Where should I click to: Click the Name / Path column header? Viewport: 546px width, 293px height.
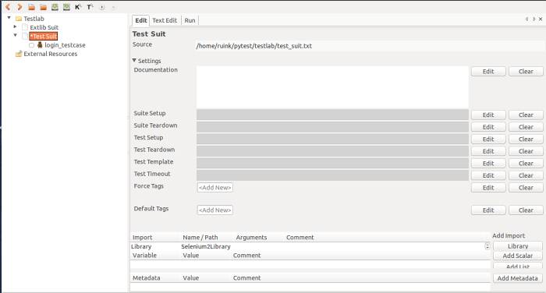200,238
